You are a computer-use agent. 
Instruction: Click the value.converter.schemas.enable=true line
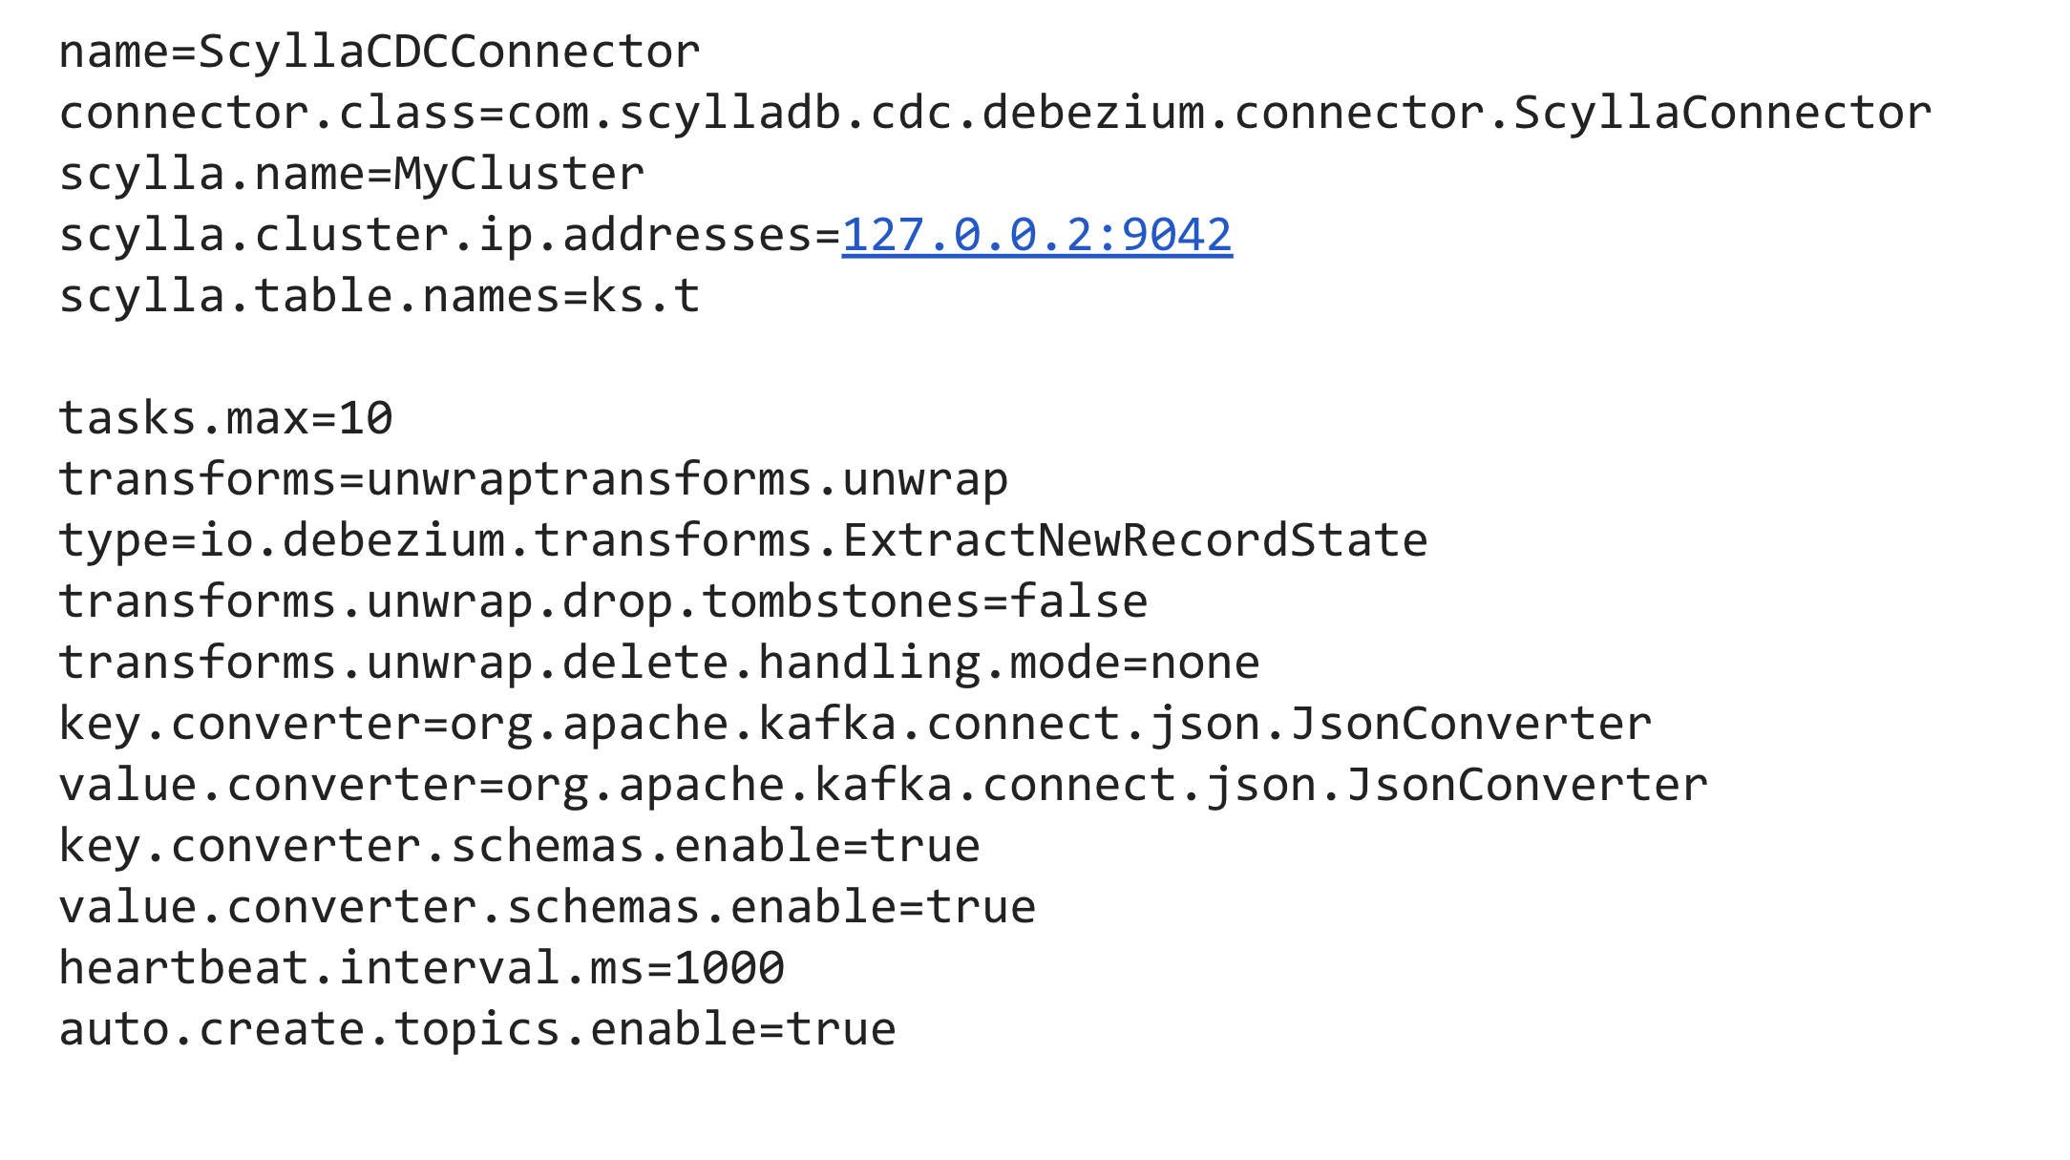click(x=548, y=907)
